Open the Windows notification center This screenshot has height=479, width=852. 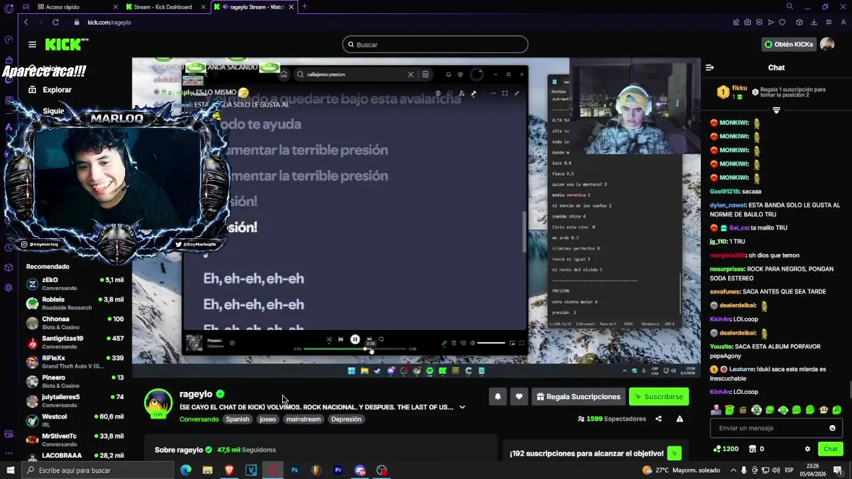coord(838,470)
